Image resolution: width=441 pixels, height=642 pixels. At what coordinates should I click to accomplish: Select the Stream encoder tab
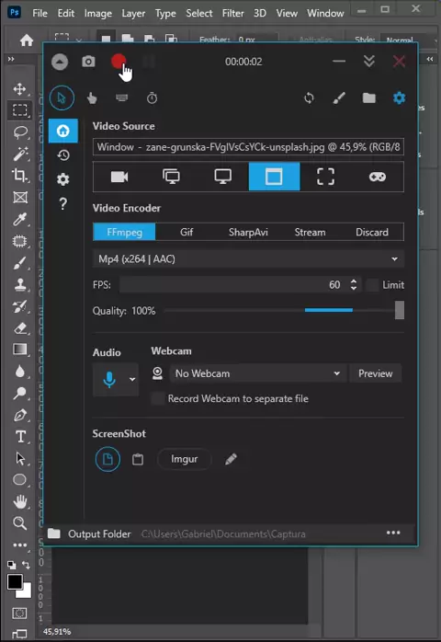[311, 232]
